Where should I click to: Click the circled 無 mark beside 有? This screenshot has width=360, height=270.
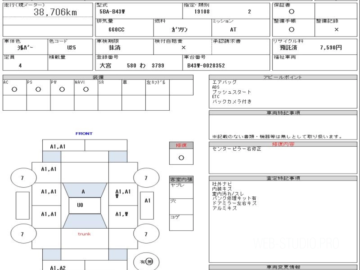coord(150,262)
